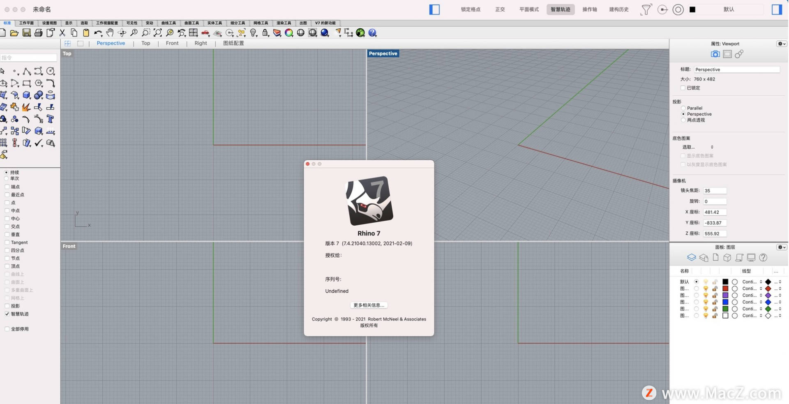
Task: Click the monitor Display icon in panel
Action: pyautogui.click(x=751, y=258)
